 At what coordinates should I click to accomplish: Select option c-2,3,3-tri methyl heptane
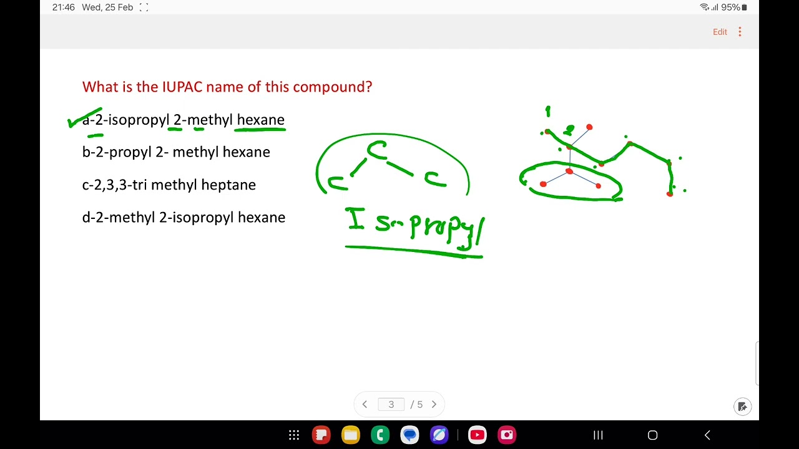coord(169,185)
